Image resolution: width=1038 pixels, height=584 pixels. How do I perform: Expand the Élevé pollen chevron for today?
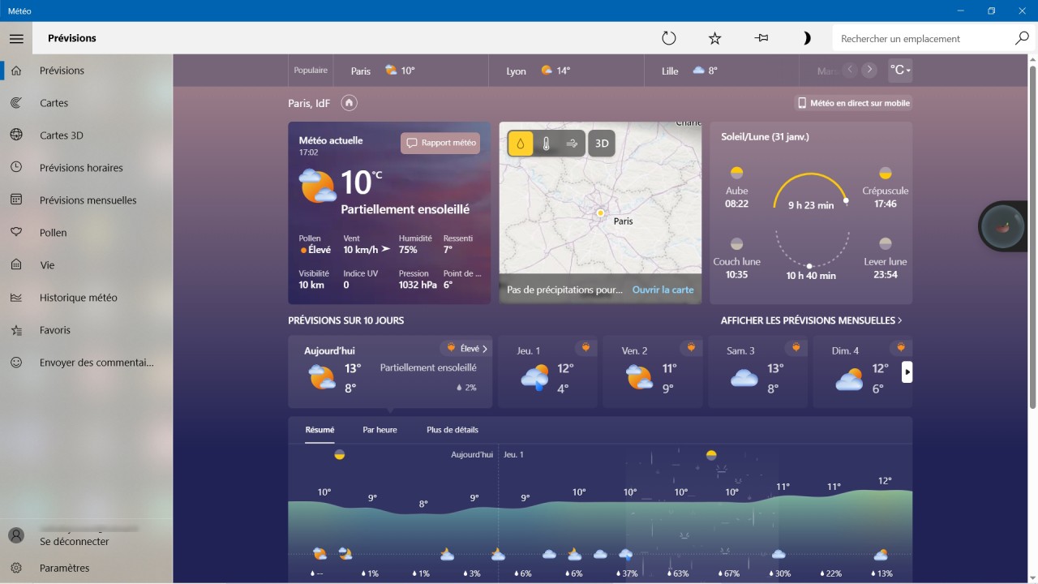[x=485, y=349]
